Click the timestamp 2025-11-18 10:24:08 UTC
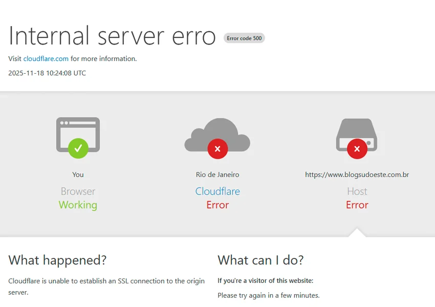Screen dimensions: 435x307 (x=47, y=73)
